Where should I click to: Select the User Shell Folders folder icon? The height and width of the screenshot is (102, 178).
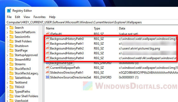coord(11,96)
